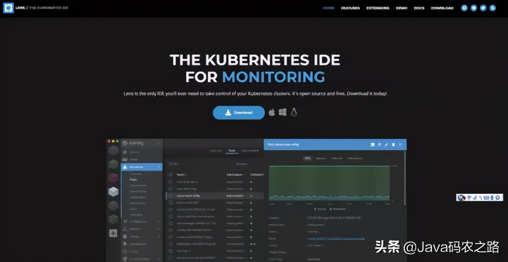Click the details panel vertical scrollbar
This screenshot has width=508, height=262.
[405, 179]
